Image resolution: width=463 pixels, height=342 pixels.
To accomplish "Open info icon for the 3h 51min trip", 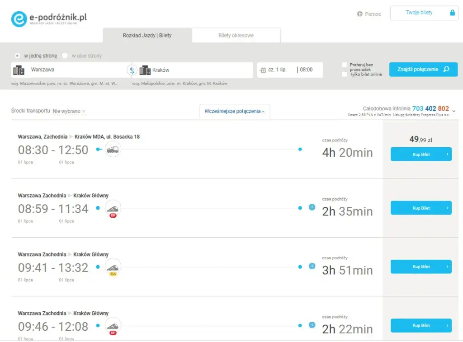I will (x=312, y=266).
